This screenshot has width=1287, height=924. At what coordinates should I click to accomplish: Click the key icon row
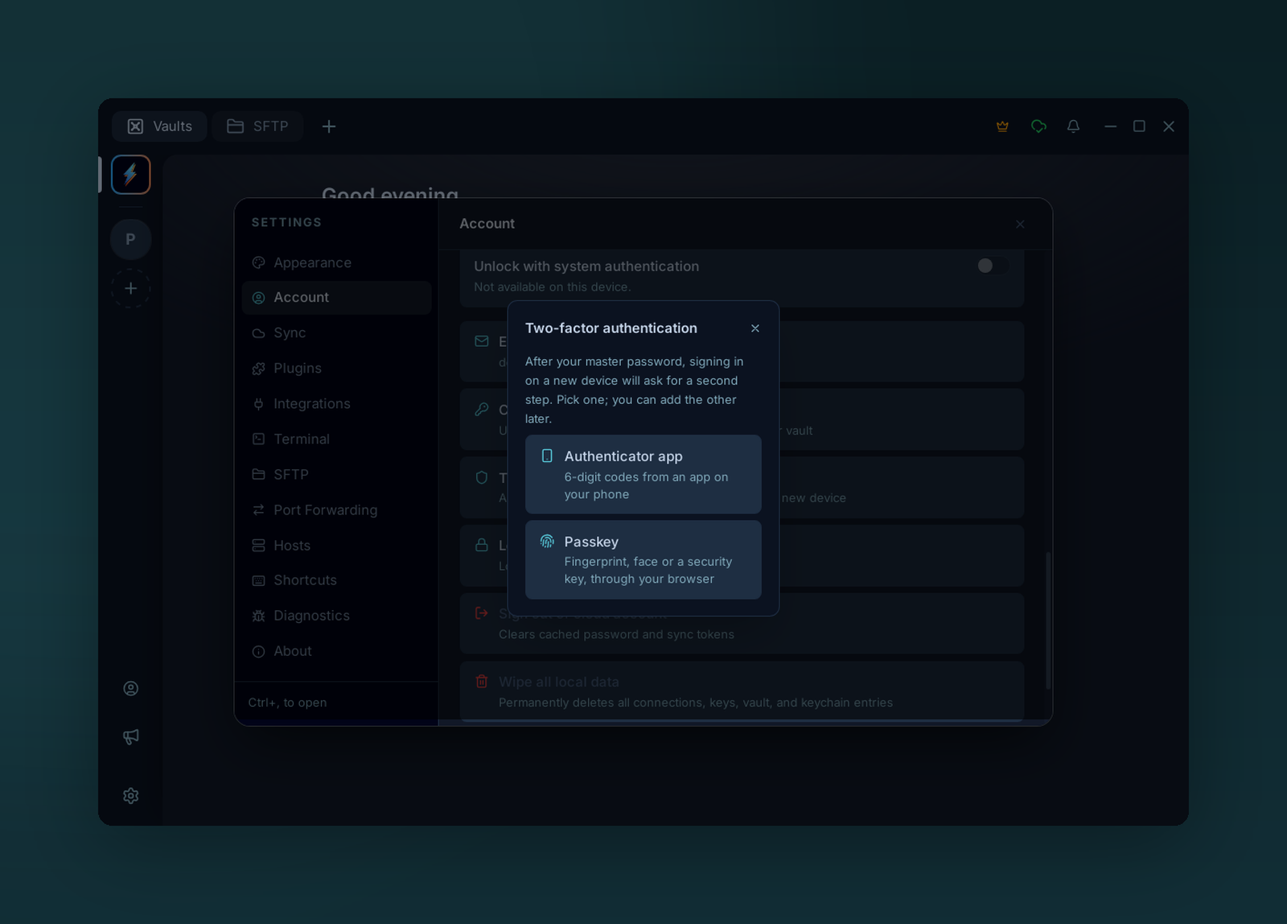point(482,409)
